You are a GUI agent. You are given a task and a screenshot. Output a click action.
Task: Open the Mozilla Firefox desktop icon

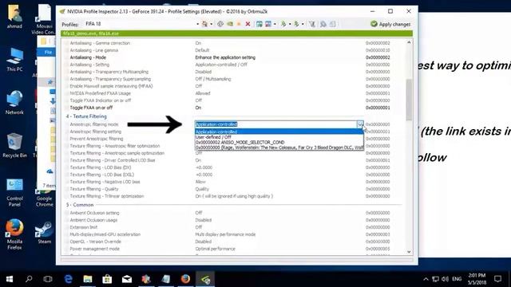tap(14, 234)
